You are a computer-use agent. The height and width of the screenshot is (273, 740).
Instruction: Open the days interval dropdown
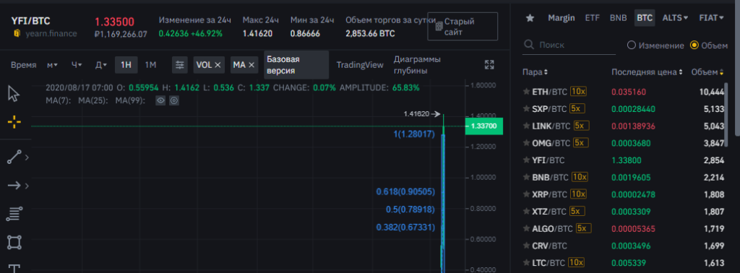point(101,65)
